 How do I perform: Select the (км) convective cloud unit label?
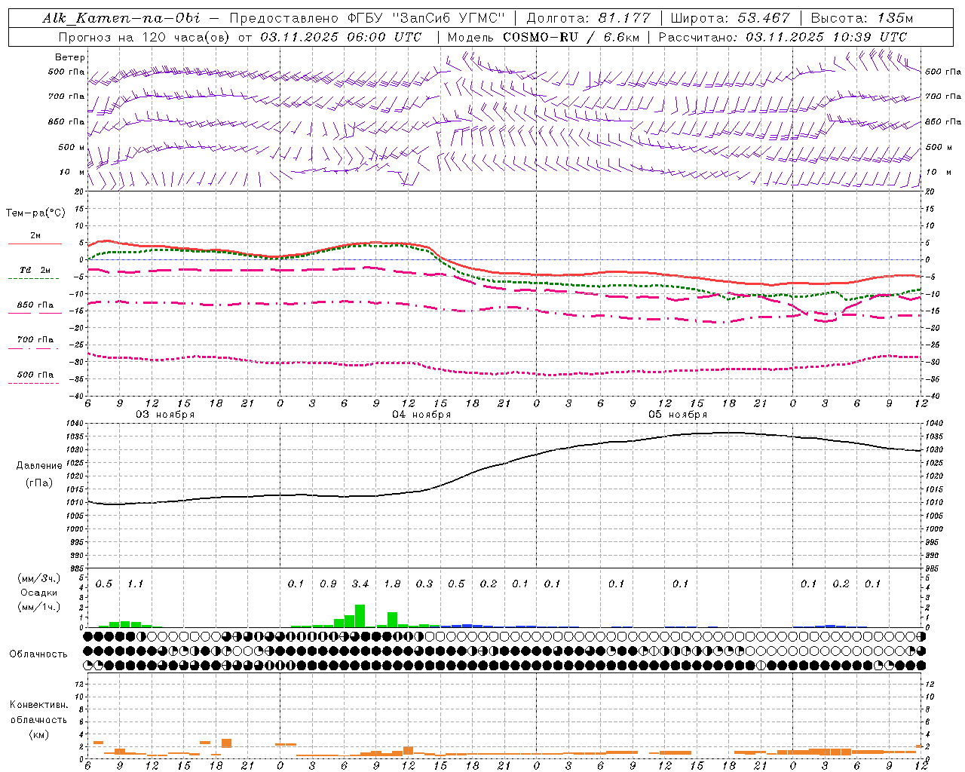pyautogui.click(x=39, y=734)
